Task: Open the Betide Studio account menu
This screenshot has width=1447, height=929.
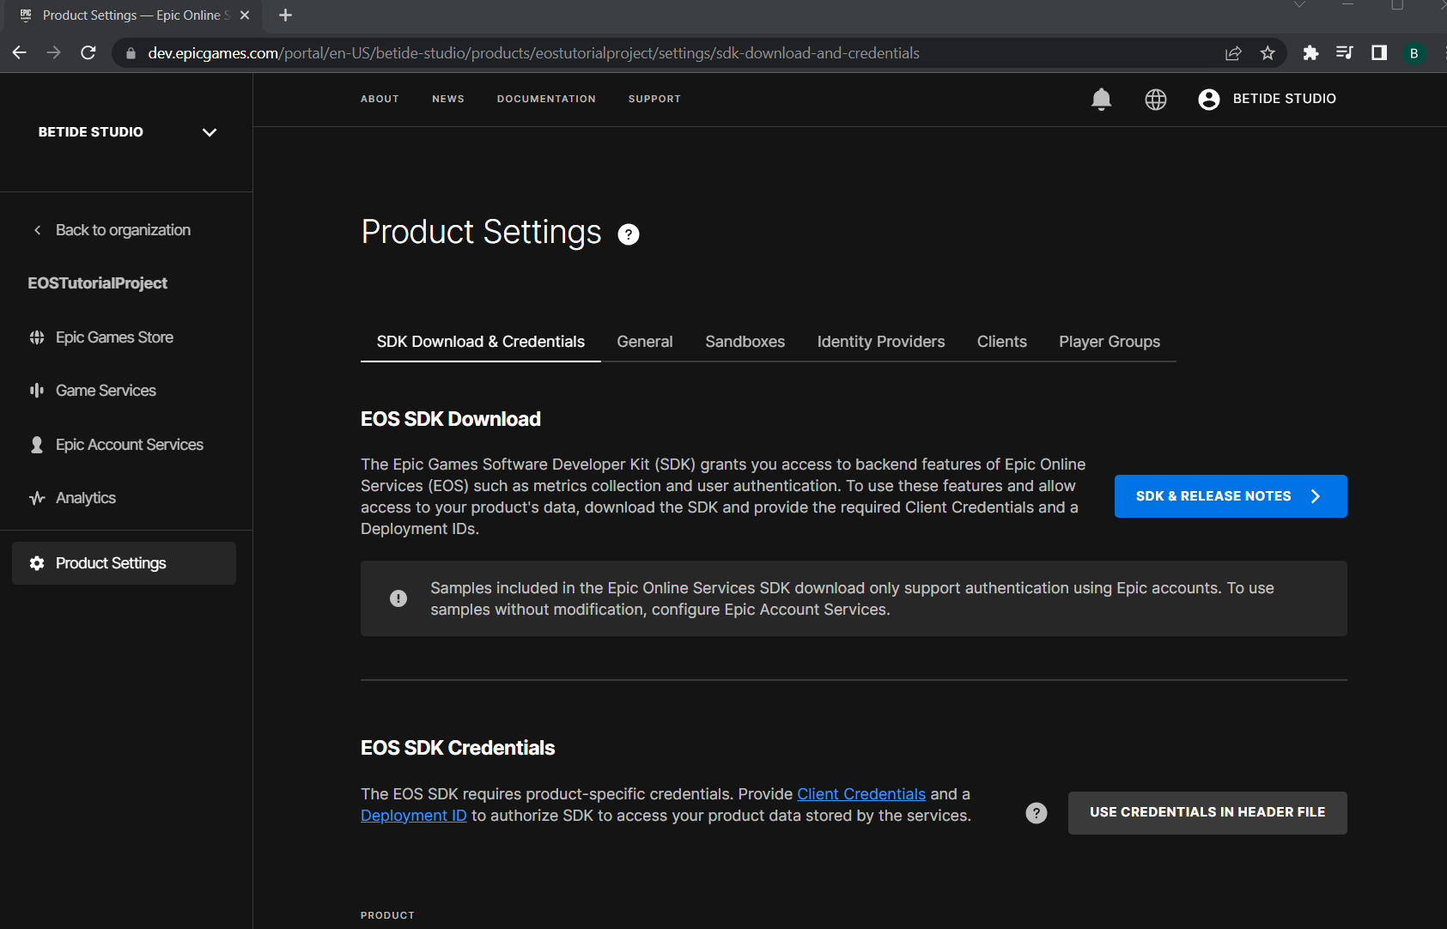Action: click(x=1268, y=99)
